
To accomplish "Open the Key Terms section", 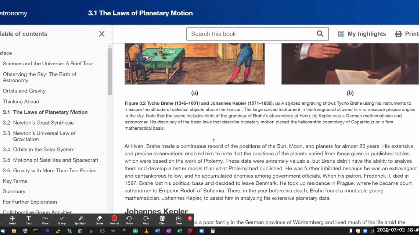I will coord(15,181).
